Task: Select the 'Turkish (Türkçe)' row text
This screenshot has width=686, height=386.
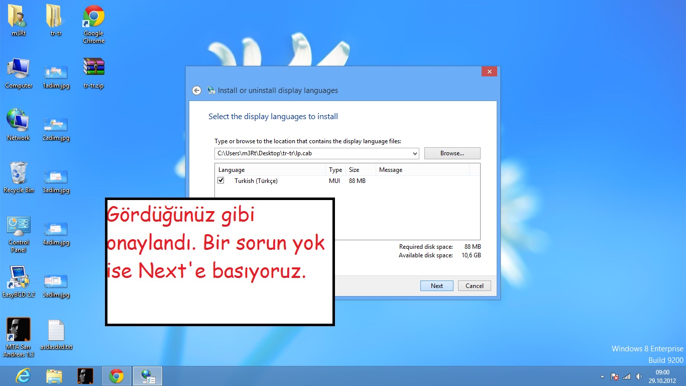Action: [256, 181]
